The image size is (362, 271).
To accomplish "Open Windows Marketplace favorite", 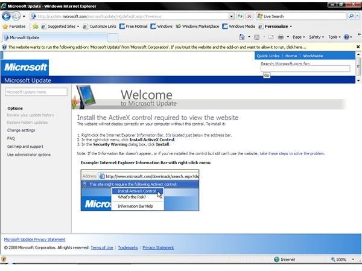I will tap(197, 27).
